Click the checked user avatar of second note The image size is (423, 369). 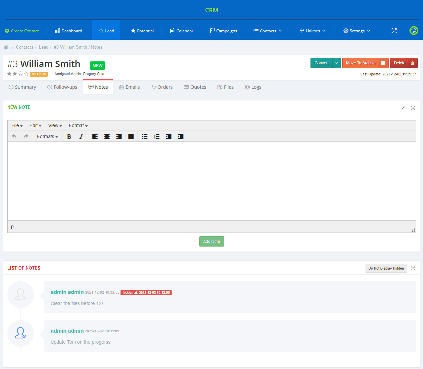21,333
